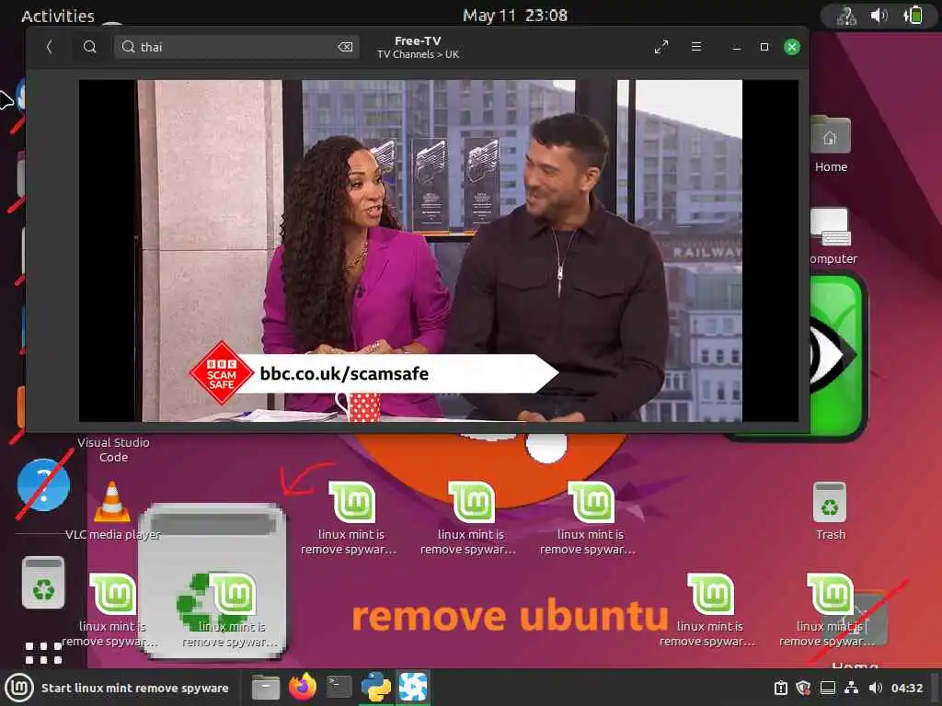Switch to the Free-TV taskbar icon
942x706 pixels.
tap(413, 687)
